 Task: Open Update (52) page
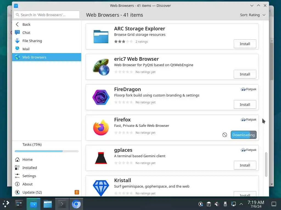click(x=47, y=192)
